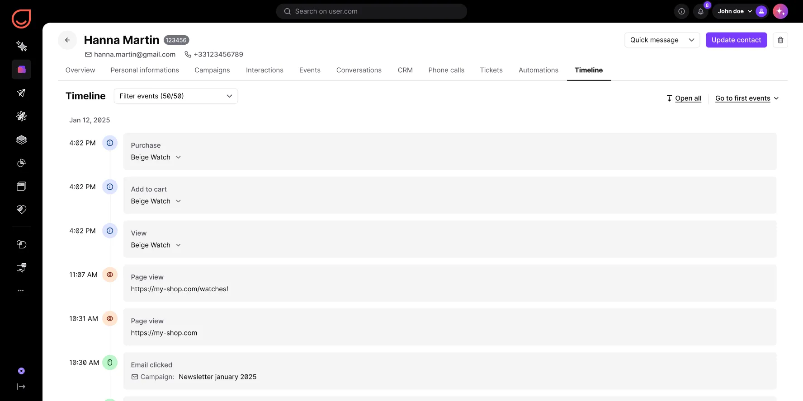Open the sparkles AI icon in the sidebar
Image resolution: width=803 pixels, height=401 pixels.
point(21,46)
